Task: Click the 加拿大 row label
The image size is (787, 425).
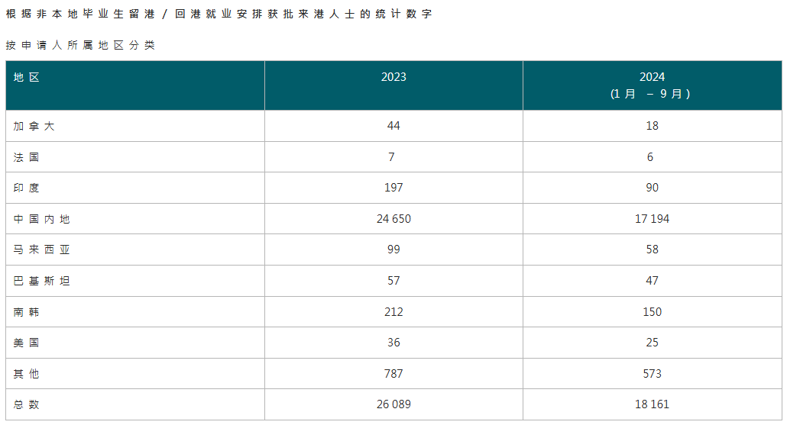Action: tap(34, 126)
